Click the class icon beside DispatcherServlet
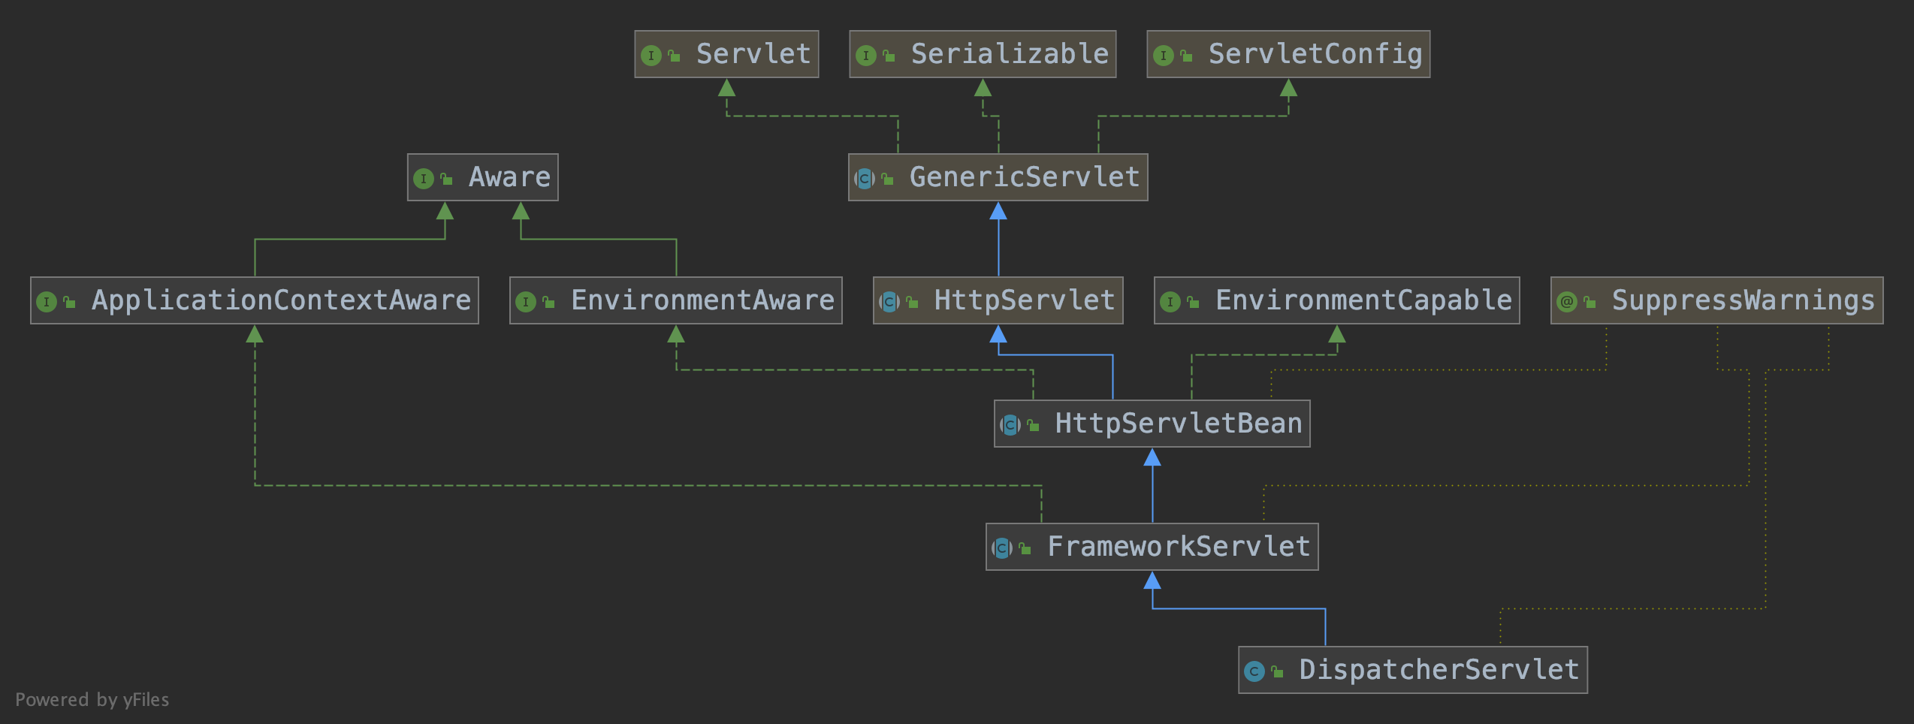 click(1254, 671)
